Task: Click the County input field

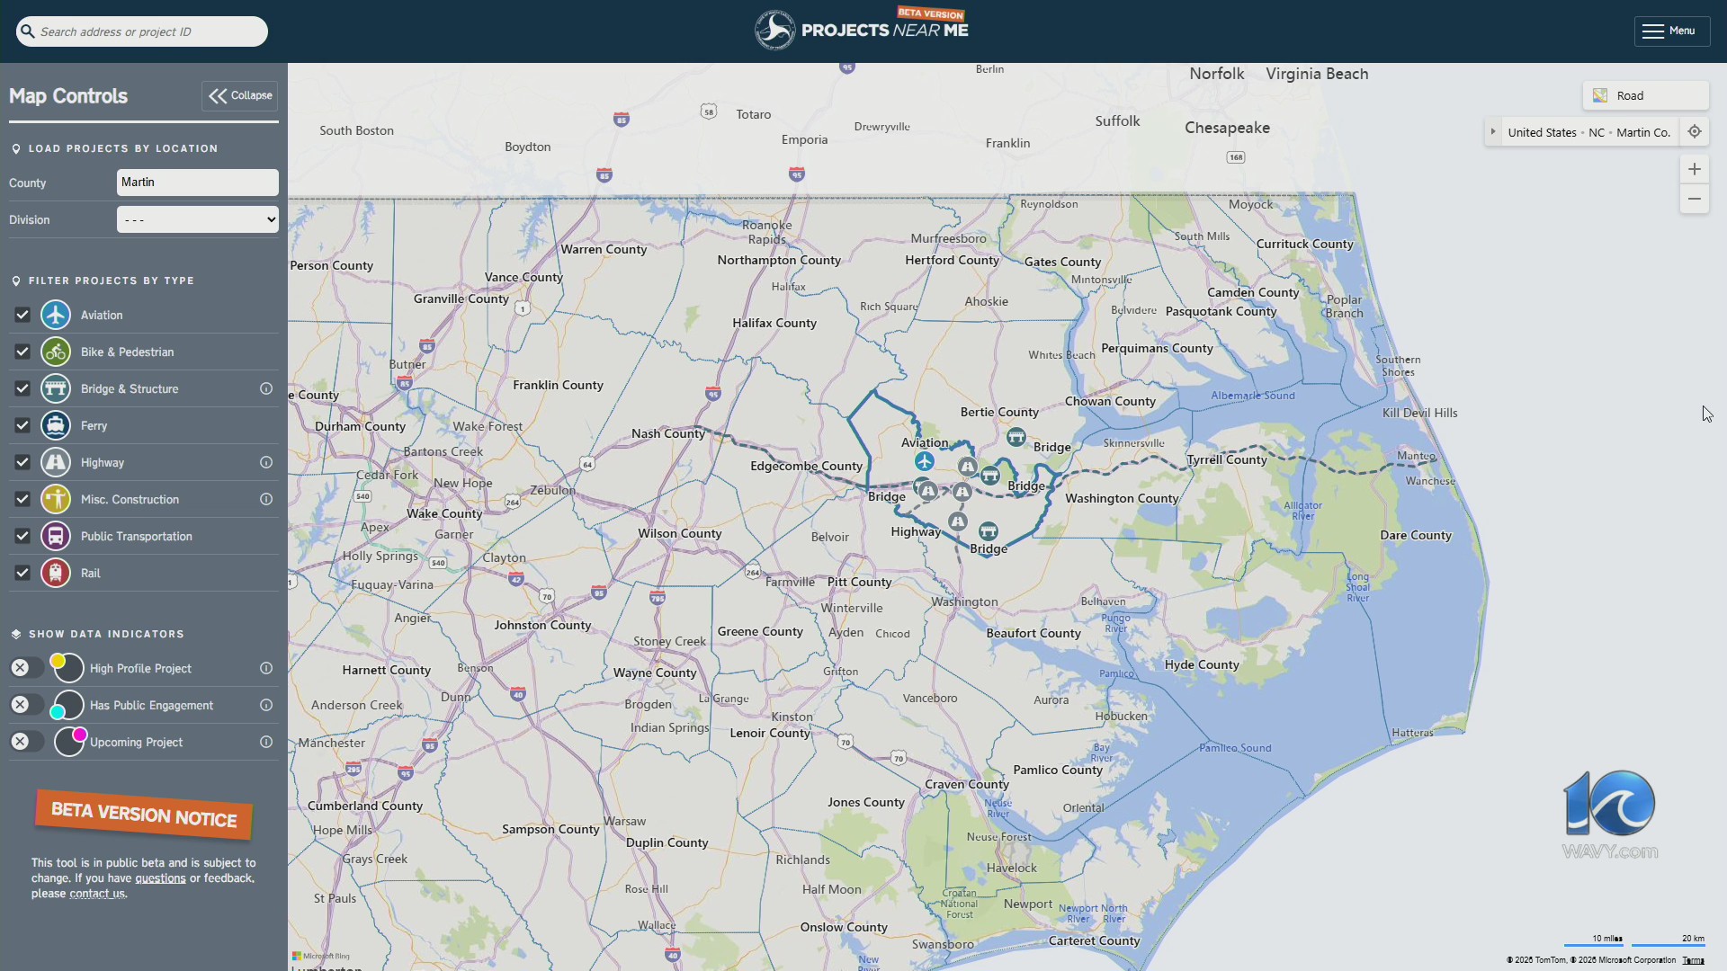Action: 198,183
